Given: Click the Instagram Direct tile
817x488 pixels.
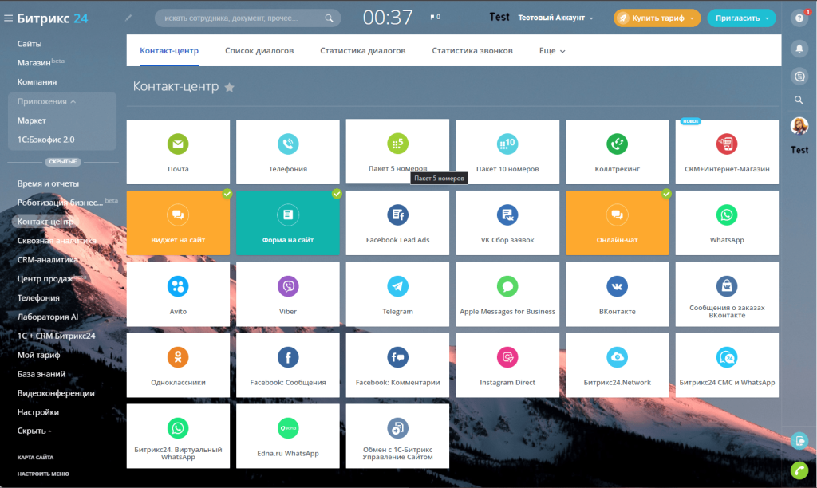Looking at the screenshot, I should pyautogui.click(x=507, y=364).
